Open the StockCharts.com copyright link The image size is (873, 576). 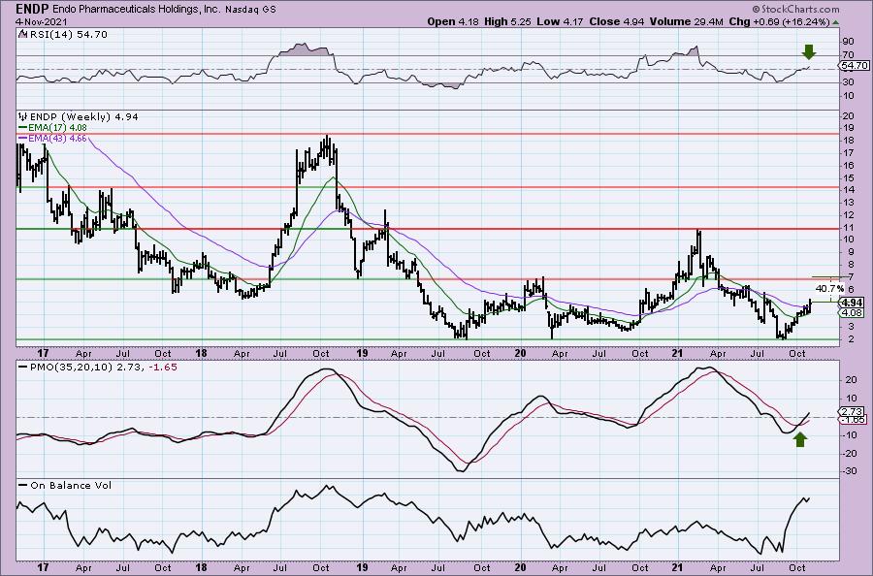(795, 9)
